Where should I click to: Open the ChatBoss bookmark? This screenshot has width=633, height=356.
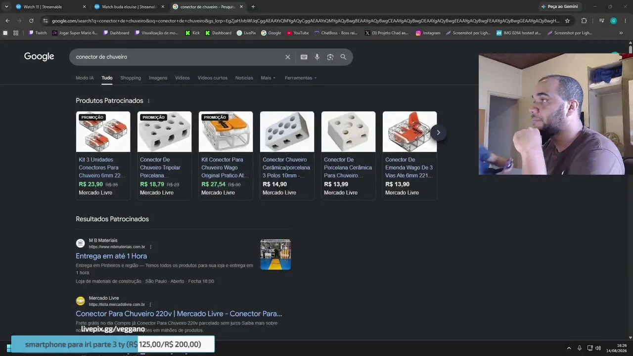[x=336, y=33]
